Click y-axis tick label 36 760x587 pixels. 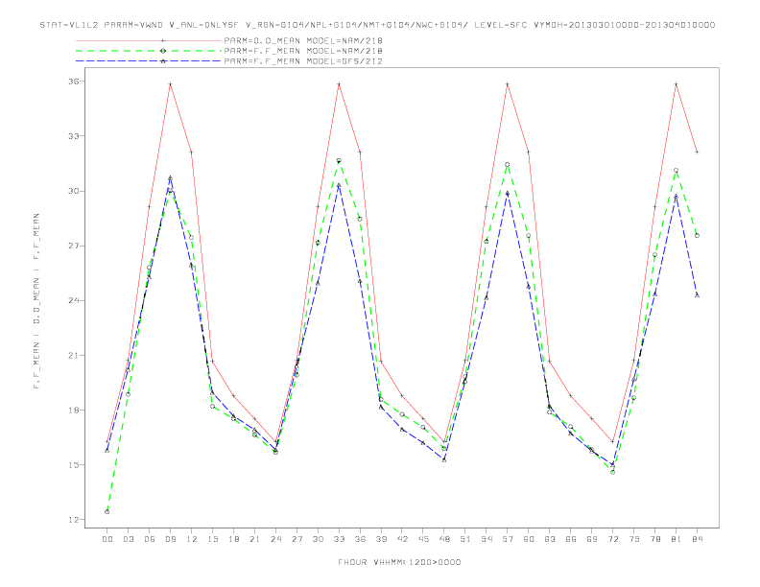pyautogui.click(x=74, y=82)
